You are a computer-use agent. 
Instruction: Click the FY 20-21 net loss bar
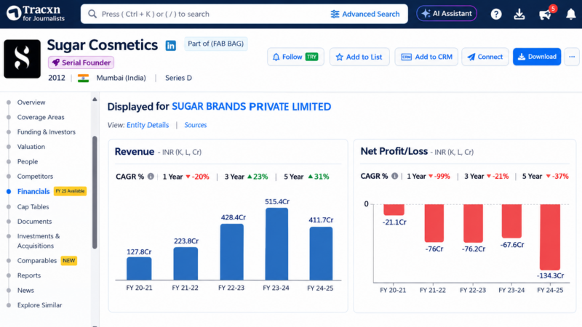point(394,209)
